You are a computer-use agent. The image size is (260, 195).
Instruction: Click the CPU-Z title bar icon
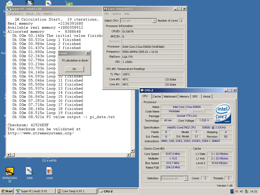click(x=142, y=90)
